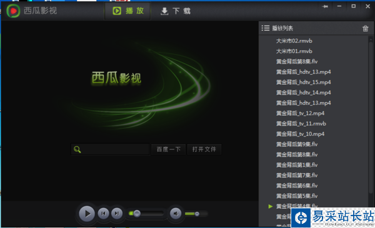
Task: Select 黄金背后_tv_11.rmvb in the playlist
Action: pyautogui.click(x=301, y=123)
